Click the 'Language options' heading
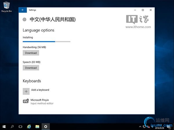Viewport: 174px width, 130px height. 38,30
